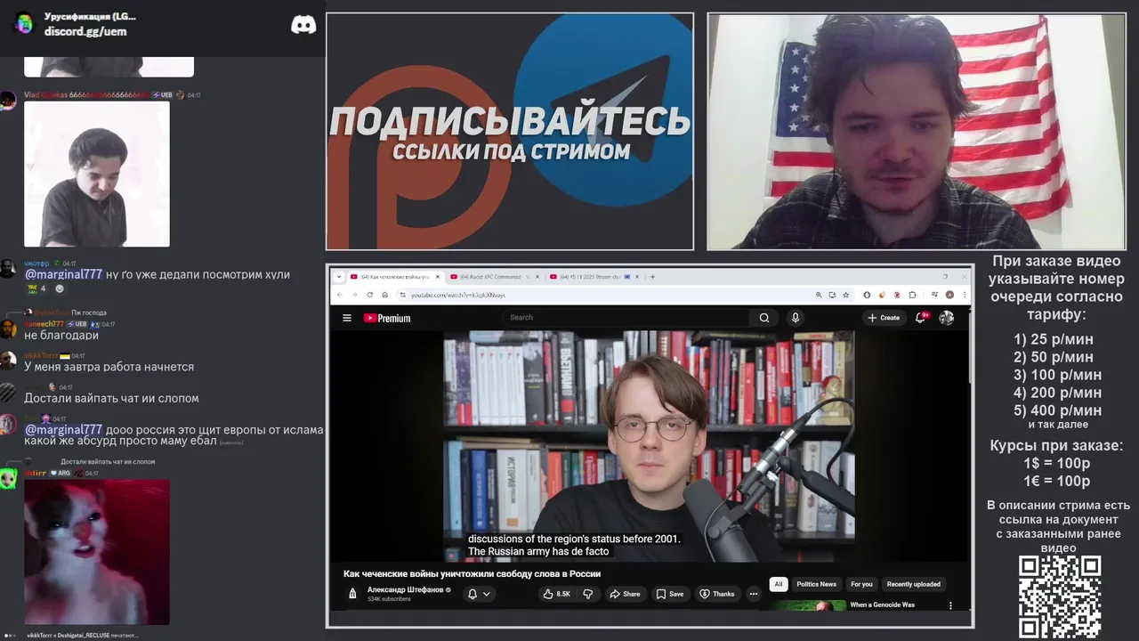Click the video player subtitles area
The width and height of the screenshot is (1139, 641).
(x=574, y=545)
